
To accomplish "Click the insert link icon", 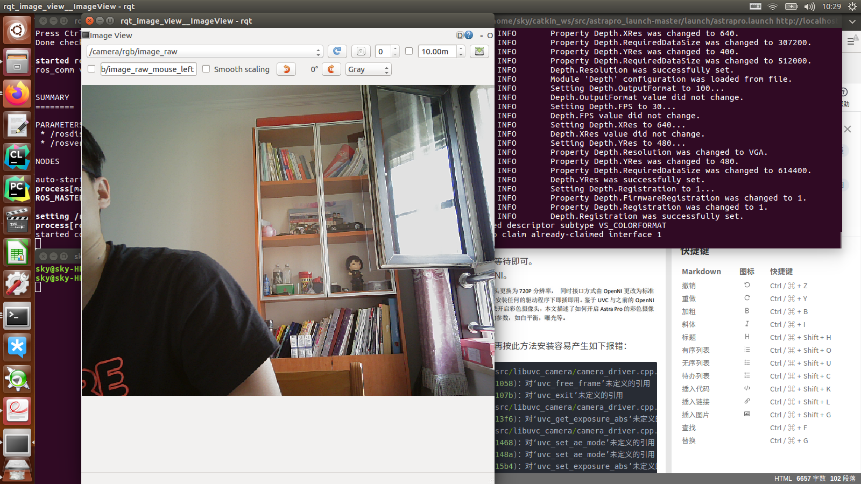I will coord(747,401).
